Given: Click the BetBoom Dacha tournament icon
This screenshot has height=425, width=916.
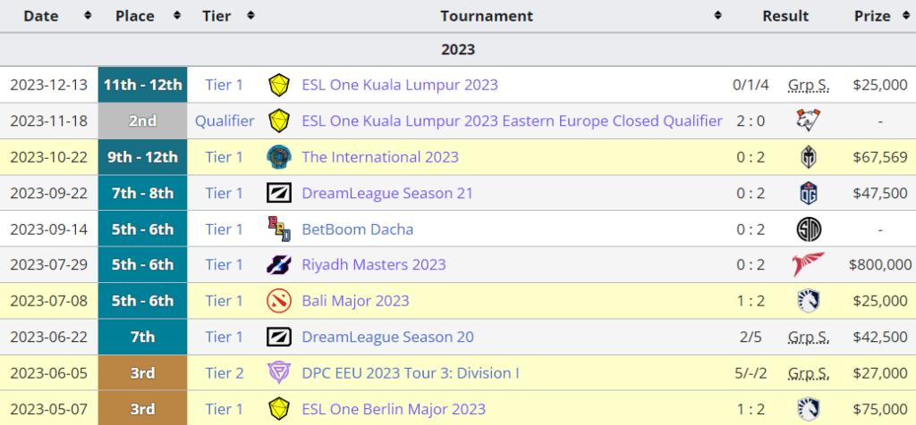Looking at the screenshot, I should [x=279, y=229].
